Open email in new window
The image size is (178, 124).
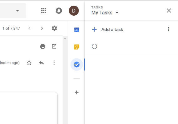click(54, 46)
